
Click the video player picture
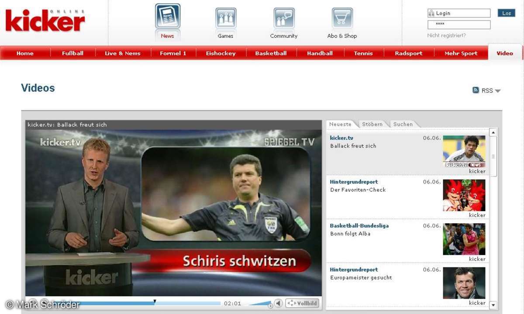click(x=174, y=213)
